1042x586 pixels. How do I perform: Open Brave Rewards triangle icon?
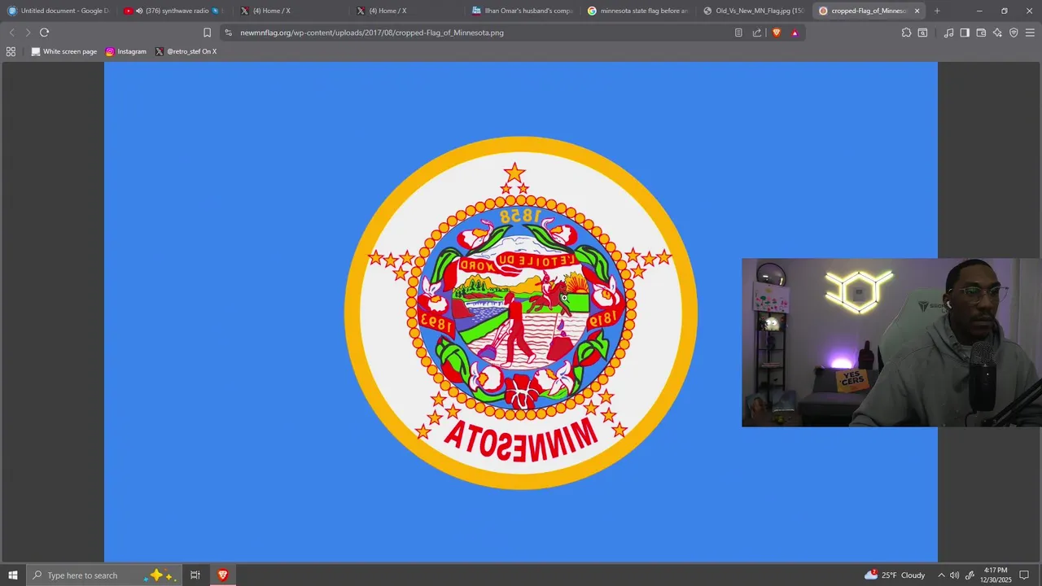click(795, 33)
